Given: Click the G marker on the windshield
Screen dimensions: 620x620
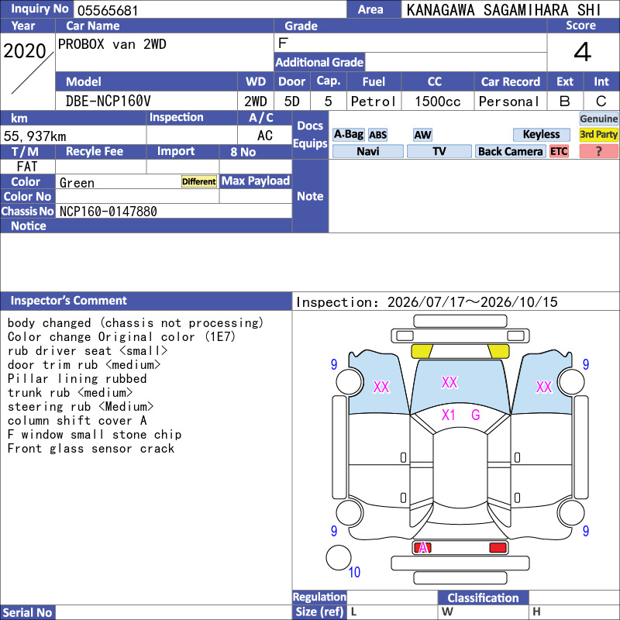Looking at the screenshot, I should point(475,415).
